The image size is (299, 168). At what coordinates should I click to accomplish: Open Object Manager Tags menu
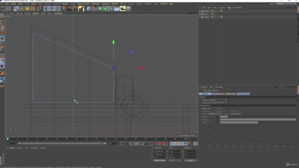click(x=229, y=7)
